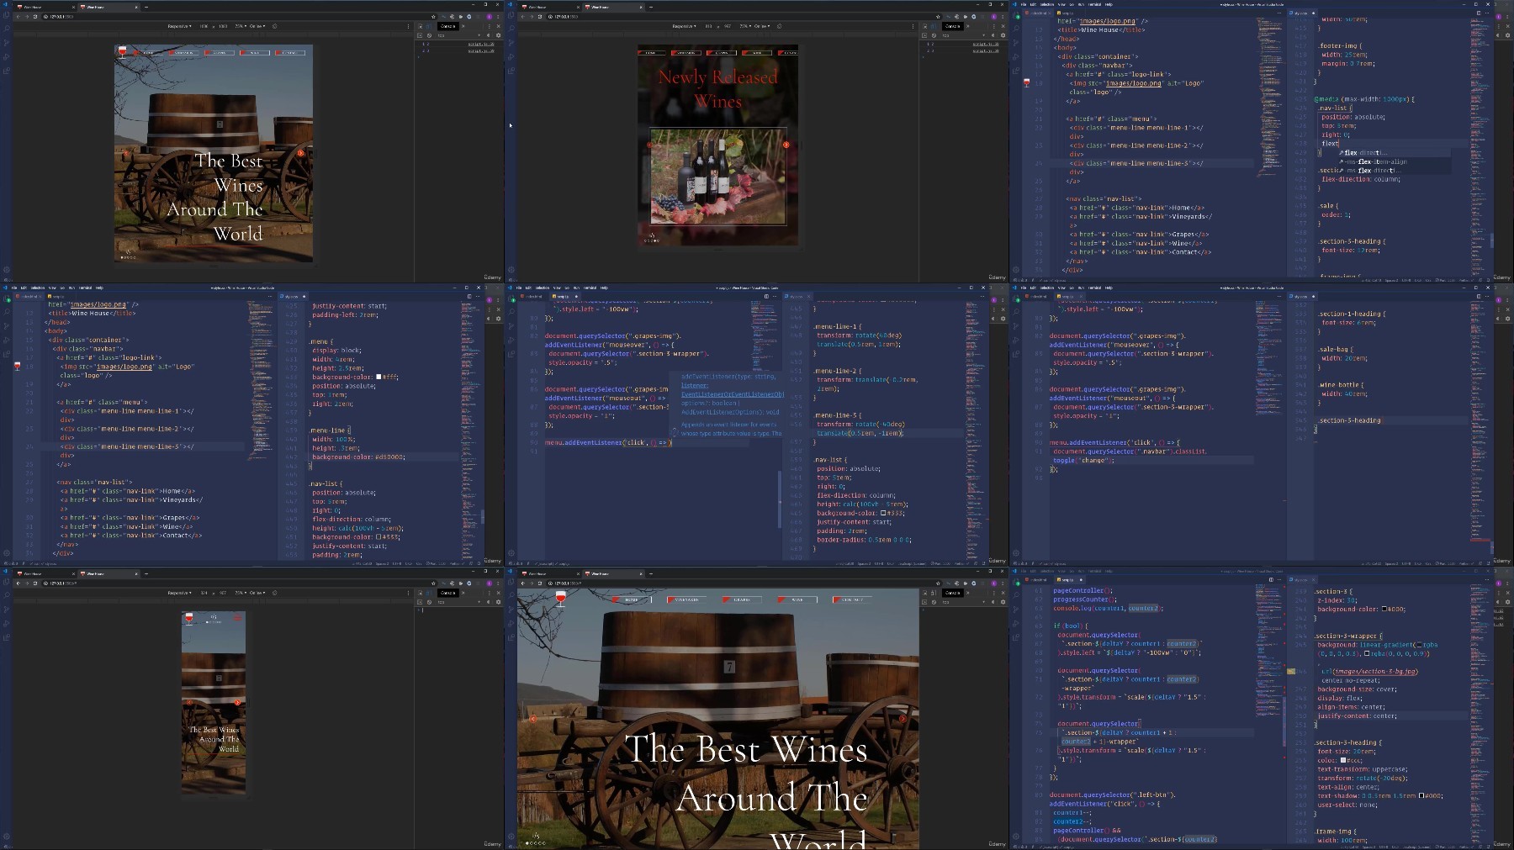
Task: Click wine bottles image on Newly Released Wines slide
Action: click(717, 176)
